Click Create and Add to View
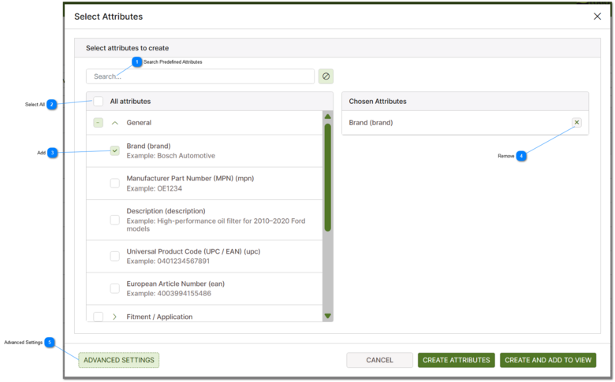Viewport: 615px width, 382px height. point(548,360)
